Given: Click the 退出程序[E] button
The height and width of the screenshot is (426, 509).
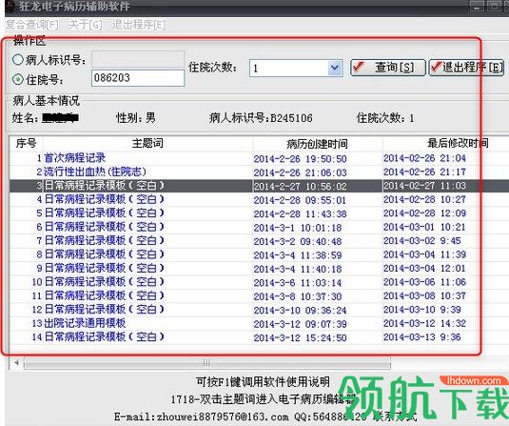Looking at the screenshot, I should pos(466,68).
